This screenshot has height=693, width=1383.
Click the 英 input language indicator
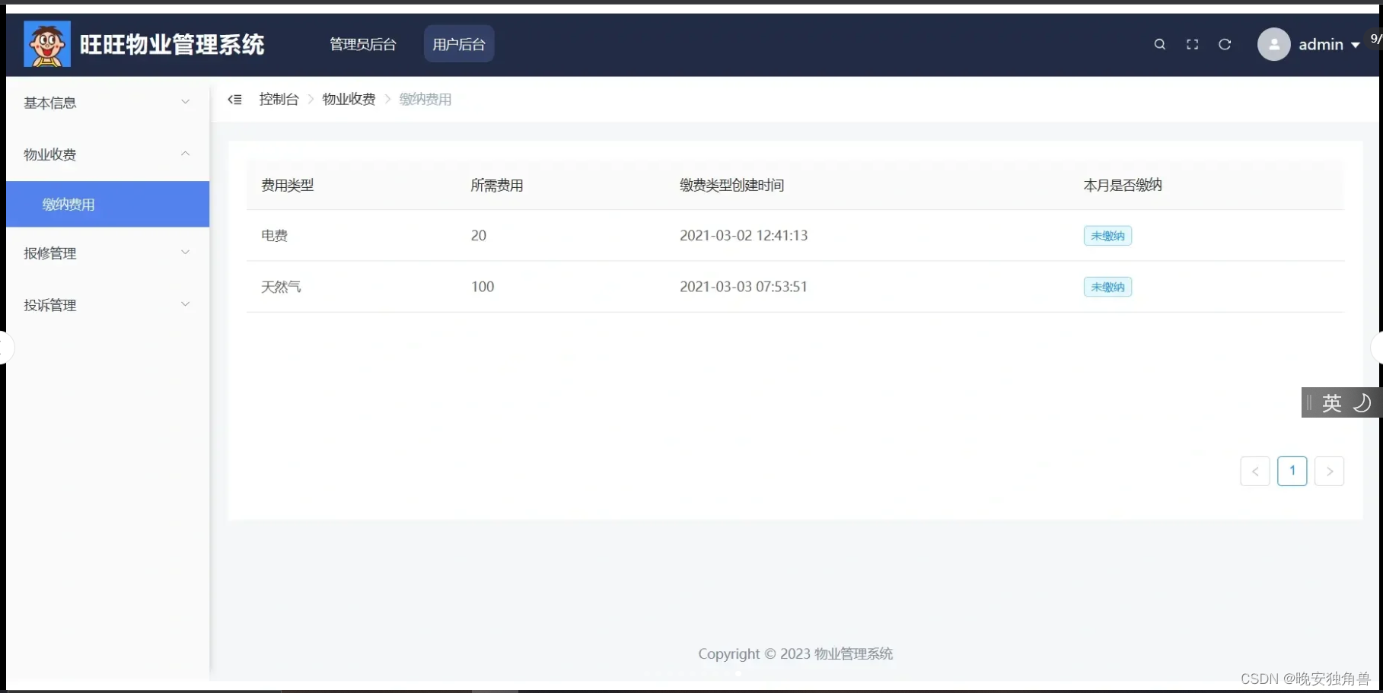(1331, 402)
